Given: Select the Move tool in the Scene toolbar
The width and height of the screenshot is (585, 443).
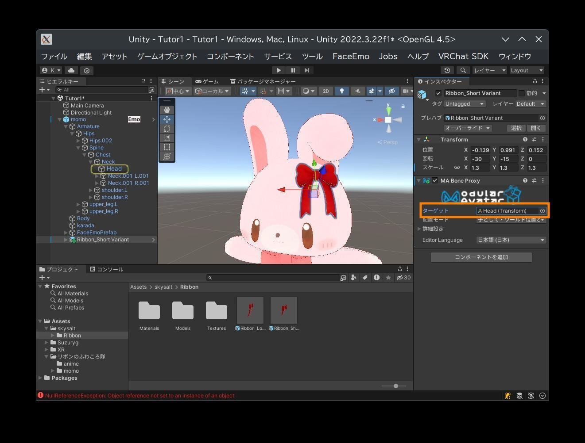Looking at the screenshot, I should pyautogui.click(x=167, y=119).
